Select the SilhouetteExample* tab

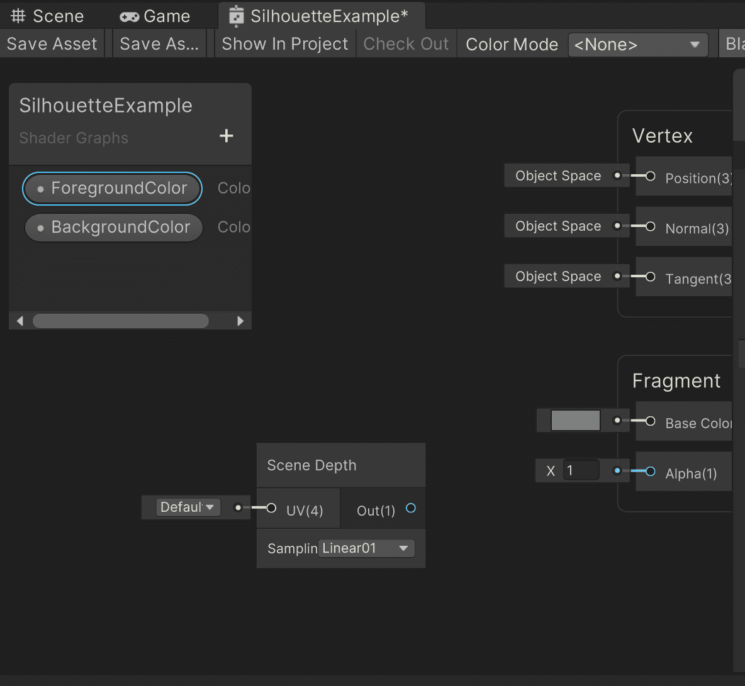[321, 16]
